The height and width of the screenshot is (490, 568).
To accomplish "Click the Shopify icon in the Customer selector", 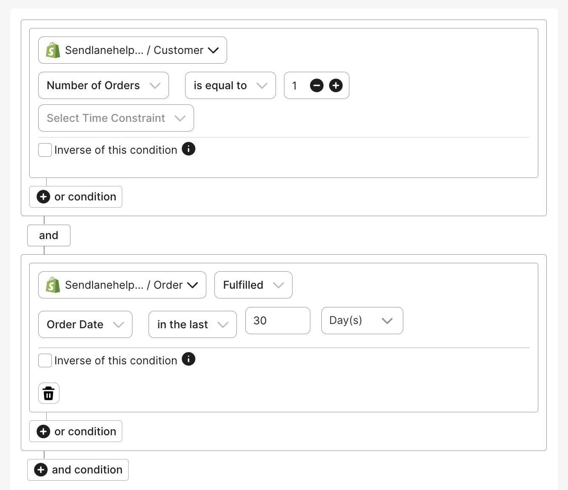I will (53, 50).
